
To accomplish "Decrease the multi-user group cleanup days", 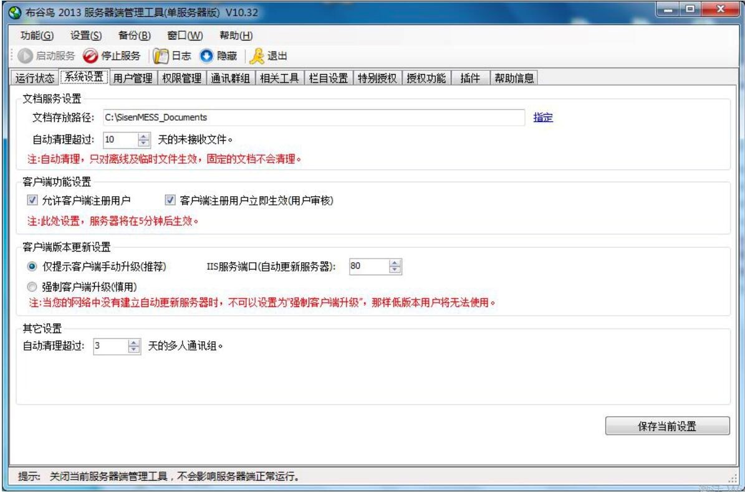I will click(134, 349).
